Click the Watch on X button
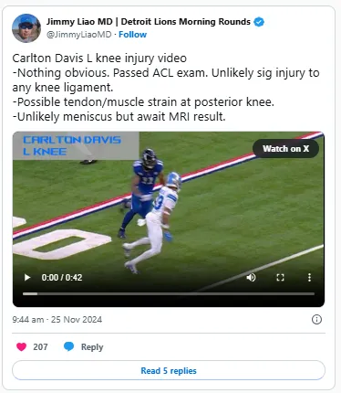This screenshot has height=393, width=341. pyautogui.click(x=285, y=149)
